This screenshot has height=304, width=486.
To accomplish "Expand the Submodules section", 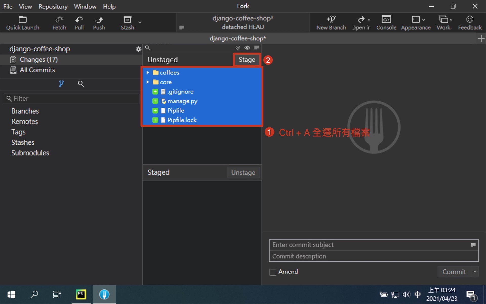I will (30, 153).
